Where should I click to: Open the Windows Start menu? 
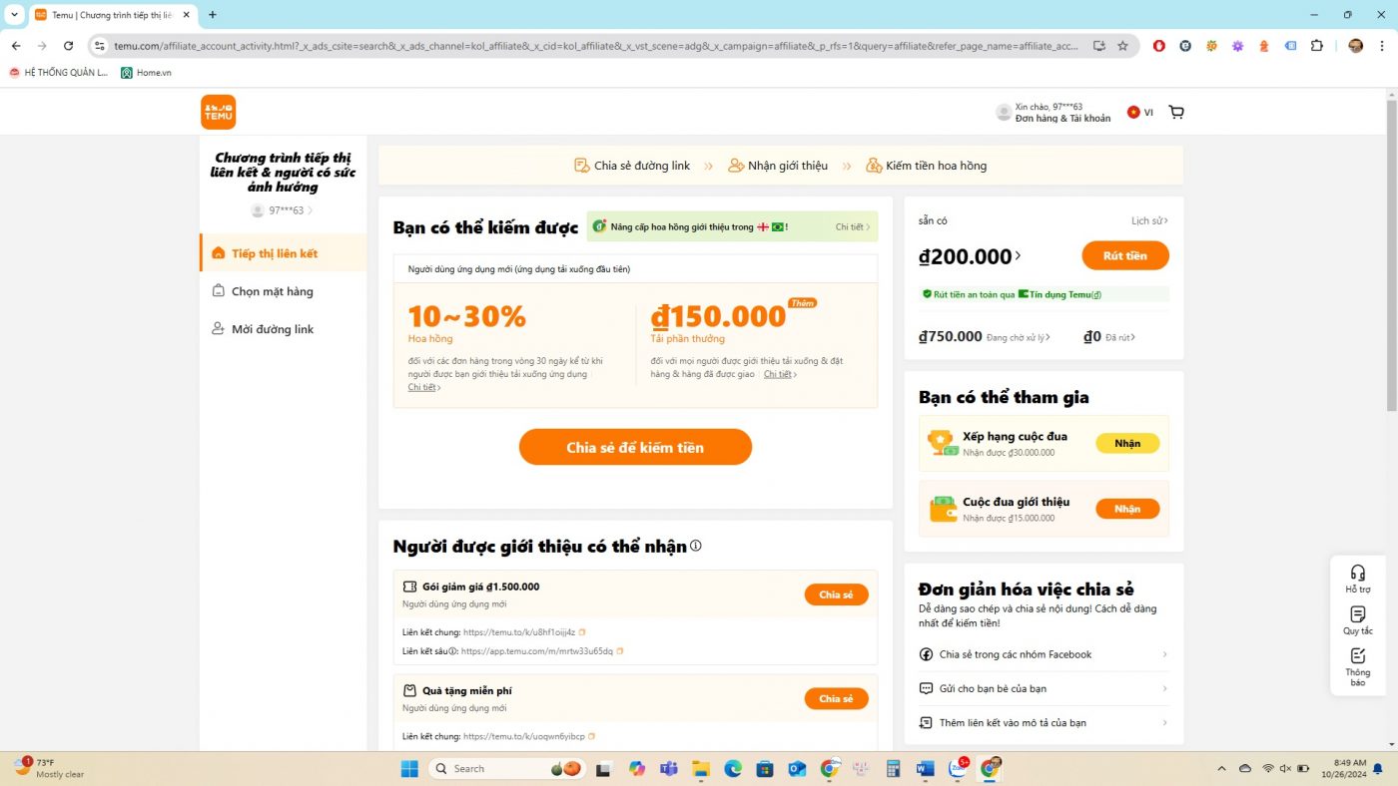coord(409,768)
